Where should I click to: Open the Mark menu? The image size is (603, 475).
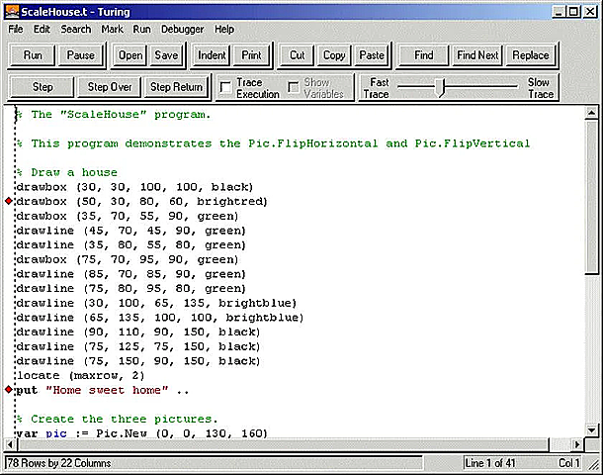click(x=112, y=30)
